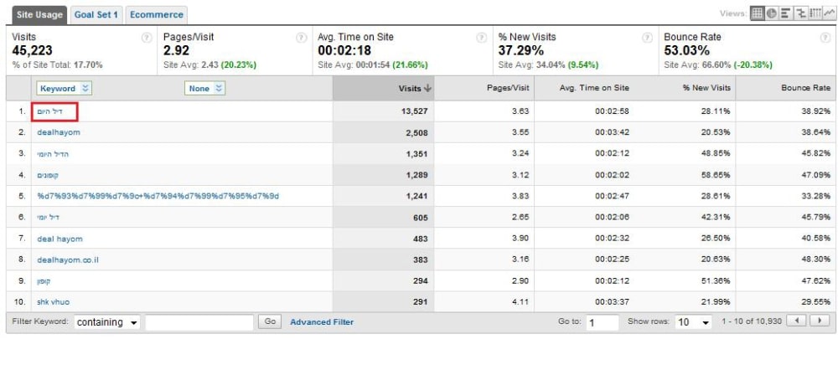838x370 pixels.
Task: Switch to the pie chart (percentage) view
Action: (771, 14)
